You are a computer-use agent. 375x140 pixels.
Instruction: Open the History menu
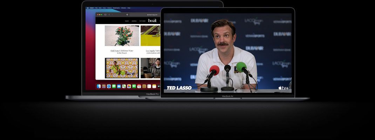(x=110, y=8)
